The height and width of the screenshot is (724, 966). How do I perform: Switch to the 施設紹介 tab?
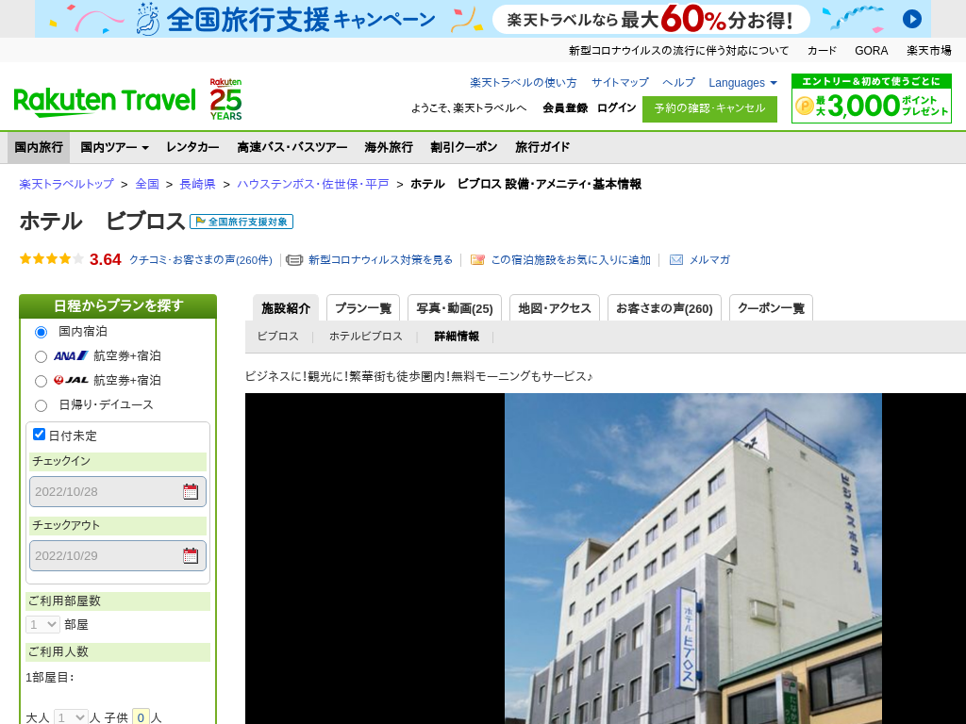coord(286,308)
